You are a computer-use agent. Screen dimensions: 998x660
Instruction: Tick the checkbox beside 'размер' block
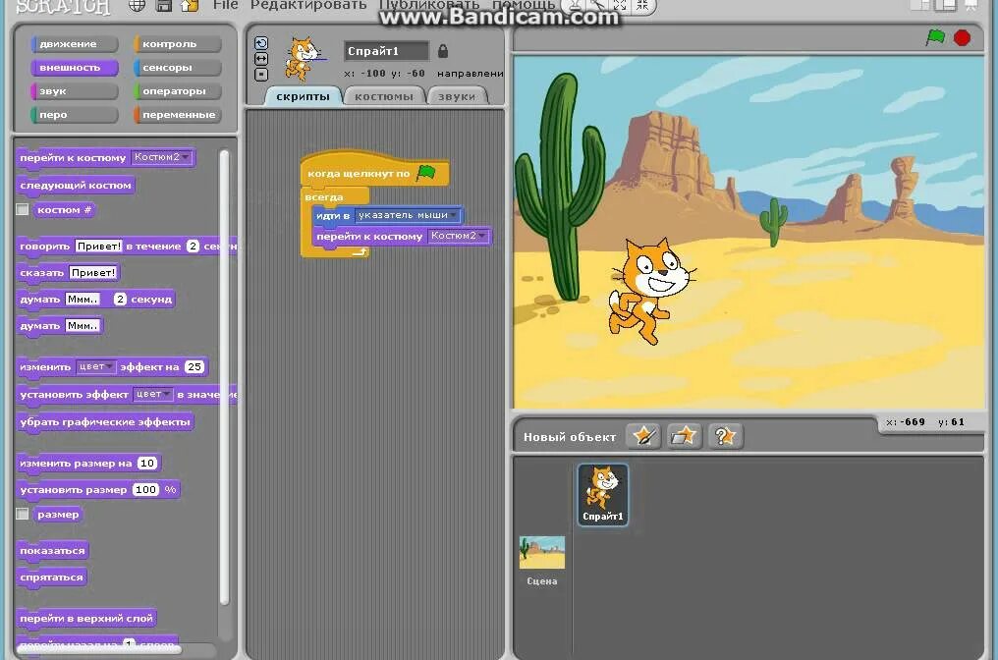coord(23,514)
